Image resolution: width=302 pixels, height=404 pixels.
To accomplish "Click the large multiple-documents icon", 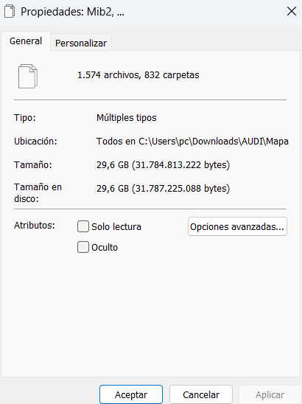I will click(28, 76).
